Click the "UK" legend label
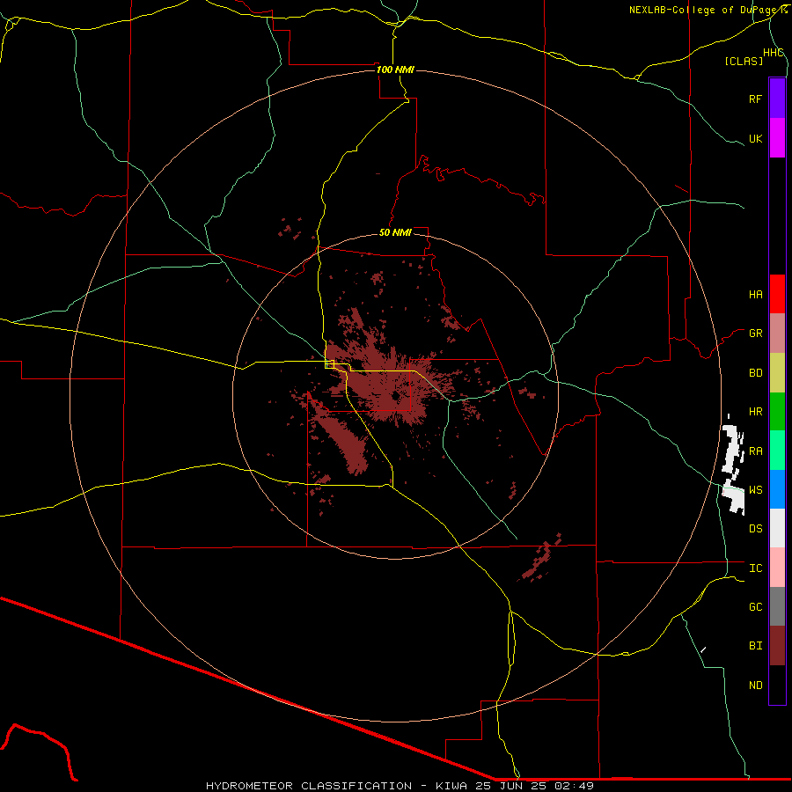The height and width of the screenshot is (792, 792). pos(756,138)
